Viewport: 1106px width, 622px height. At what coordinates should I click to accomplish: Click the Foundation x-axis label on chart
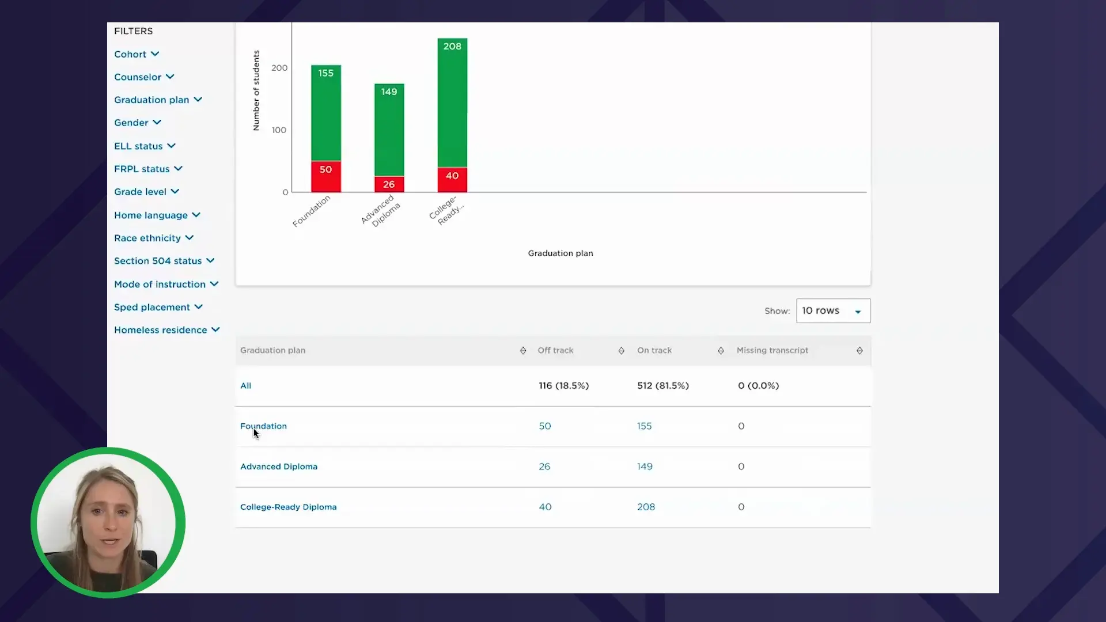pos(312,211)
